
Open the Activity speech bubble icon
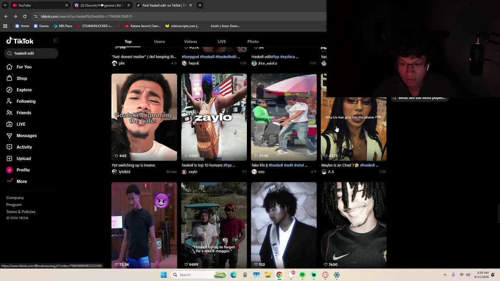(x=9, y=147)
